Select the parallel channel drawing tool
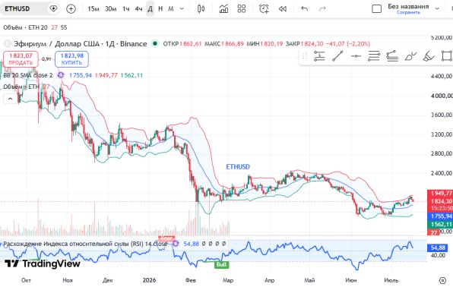Viewport: 453px width, 287px height. (392, 56)
